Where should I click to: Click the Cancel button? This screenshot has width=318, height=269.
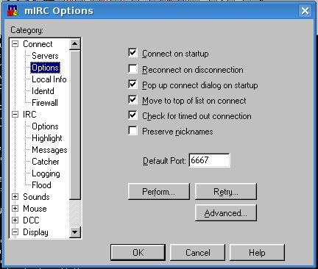pos(198,252)
